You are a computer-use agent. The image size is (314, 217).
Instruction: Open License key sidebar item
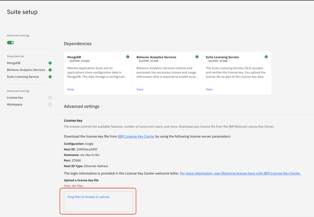click(x=15, y=97)
